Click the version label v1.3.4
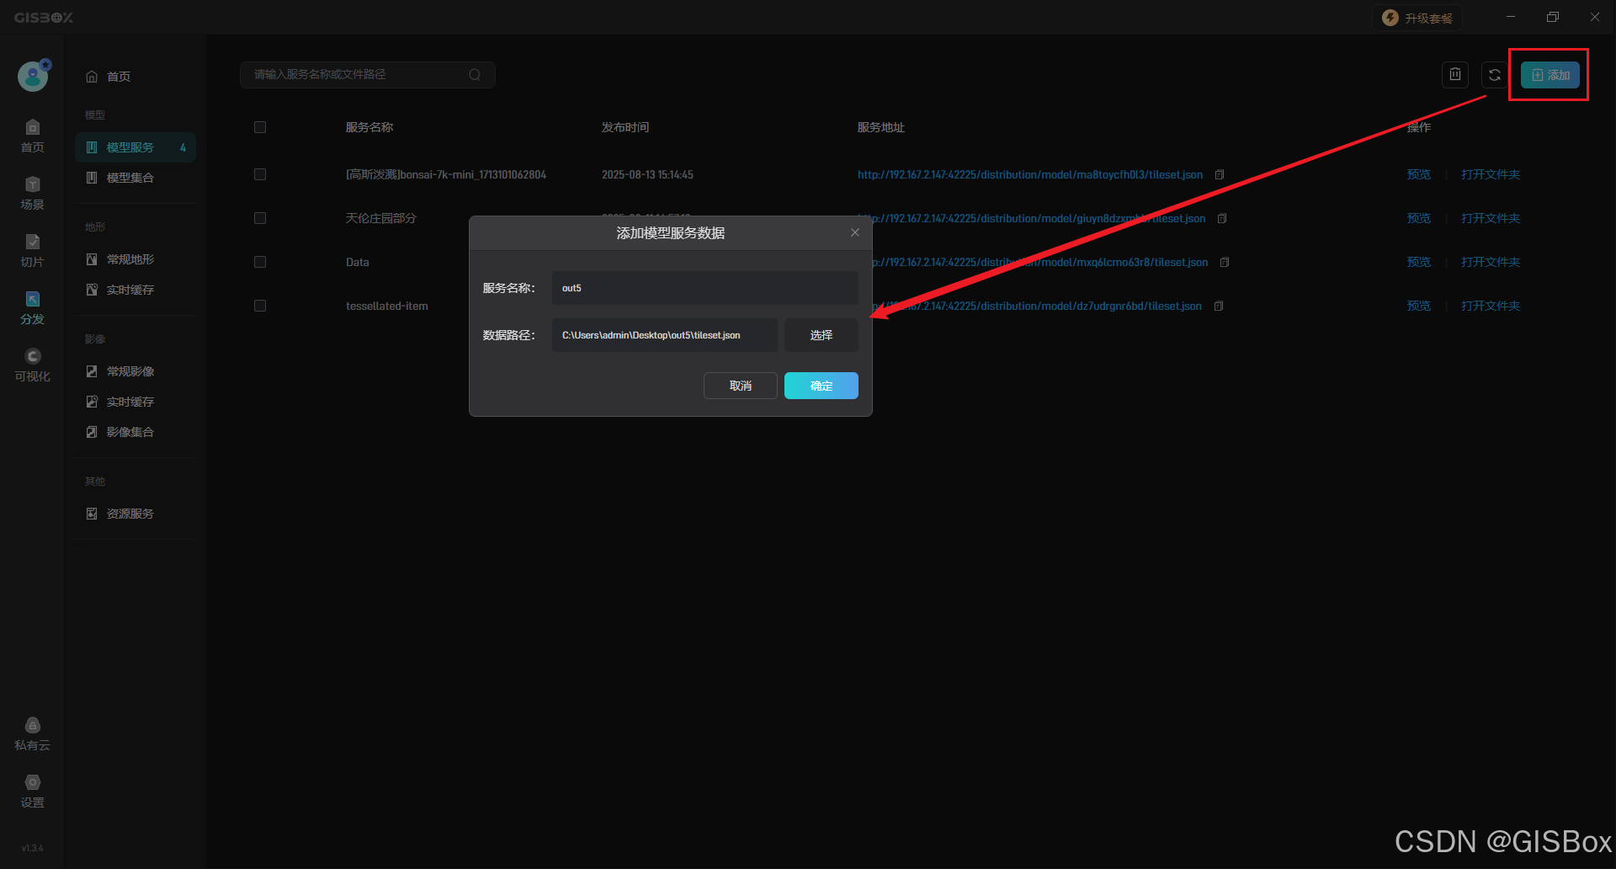The width and height of the screenshot is (1616, 869). (x=32, y=848)
